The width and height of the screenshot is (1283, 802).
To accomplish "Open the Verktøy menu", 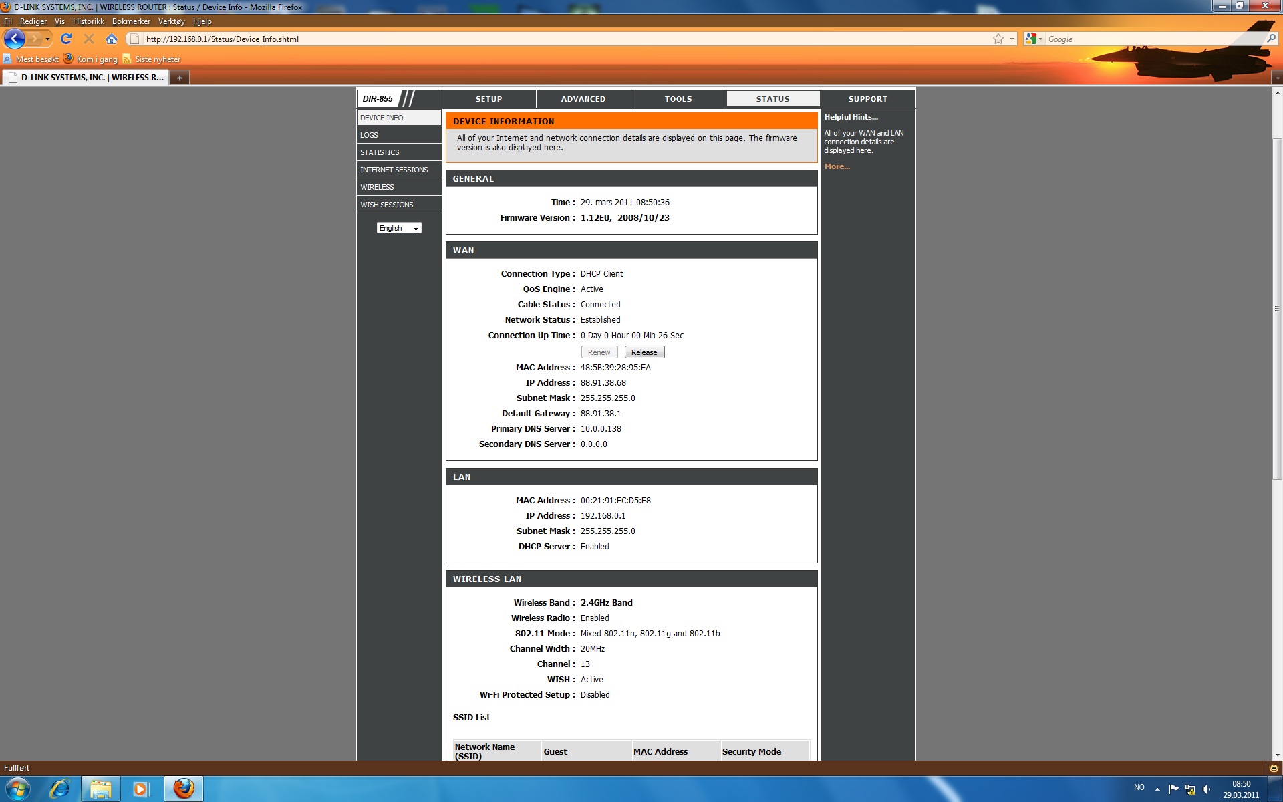I will click(x=171, y=21).
